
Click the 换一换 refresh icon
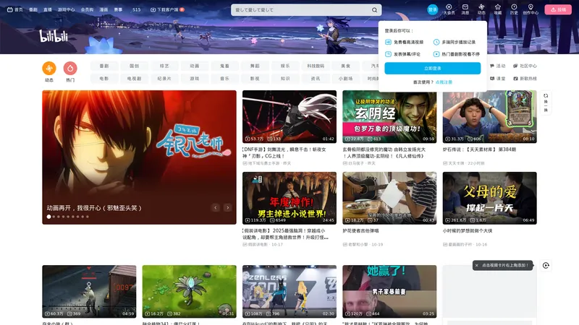(546, 100)
